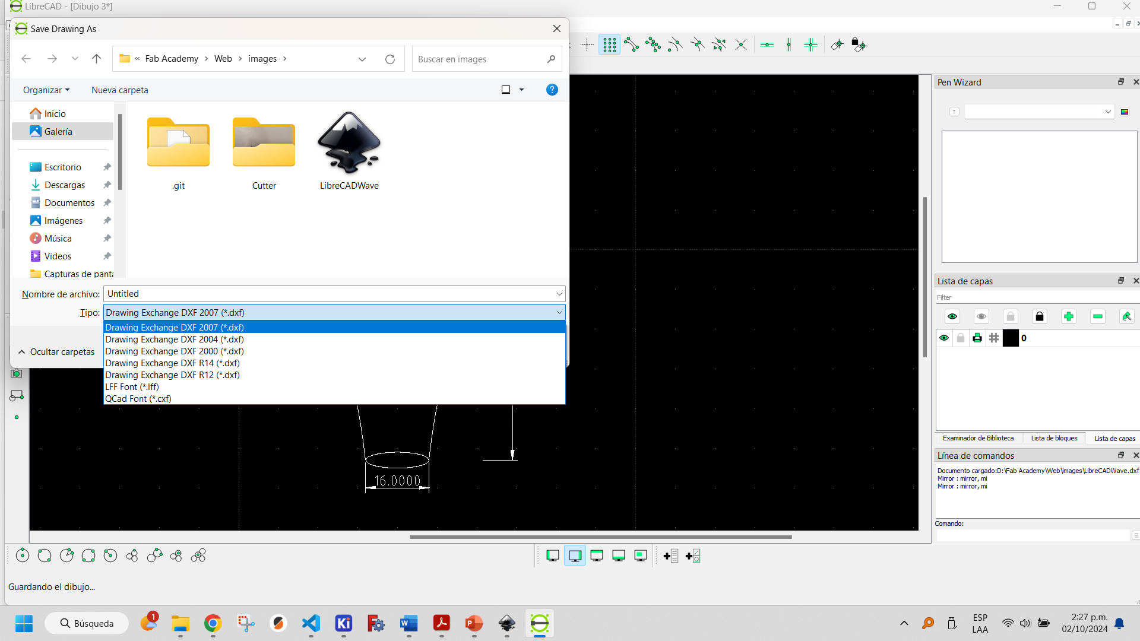Select Circle 3 Points tool
Screen dimensions: 1140x641
coord(88,556)
